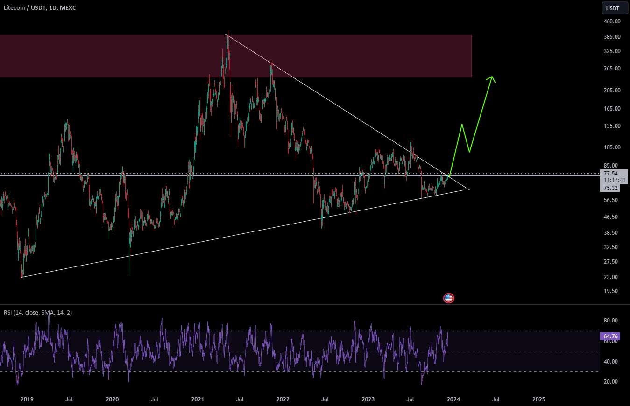Click the 46.50 price axis label
Viewport: 630px width, 406px height.
tap(611, 217)
